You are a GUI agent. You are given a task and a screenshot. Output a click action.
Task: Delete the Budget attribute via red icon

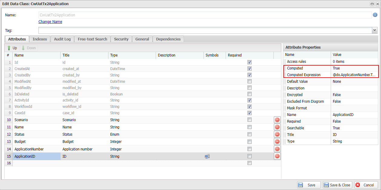click(277, 142)
